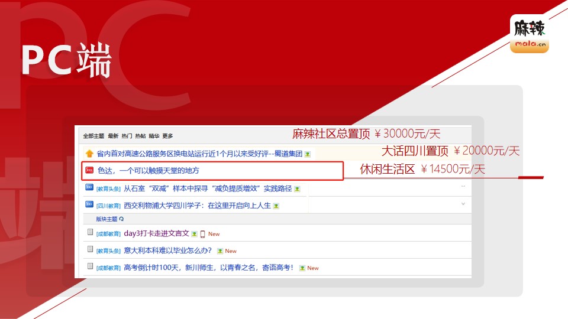Click the red pin icon beside 色达 thread
This screenshot has width=568, height=319.
point(89,170)
